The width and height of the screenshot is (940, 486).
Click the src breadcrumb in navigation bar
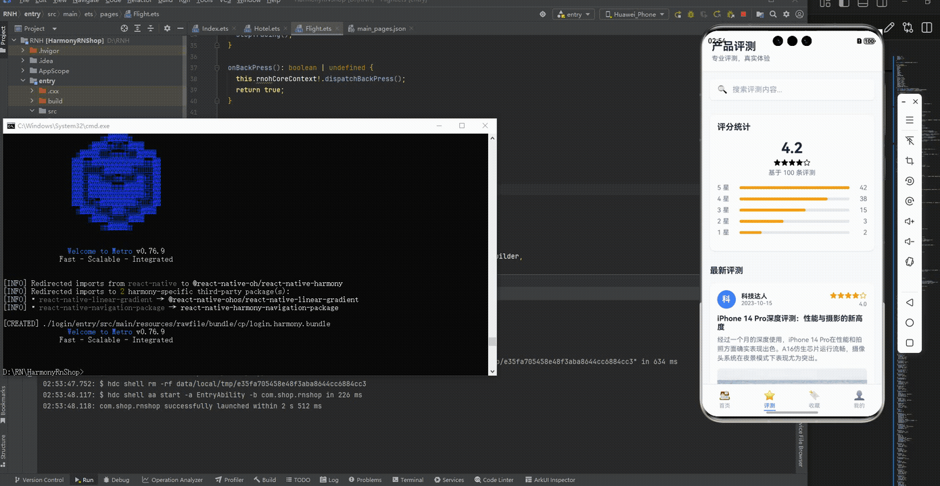coord(52,14)
